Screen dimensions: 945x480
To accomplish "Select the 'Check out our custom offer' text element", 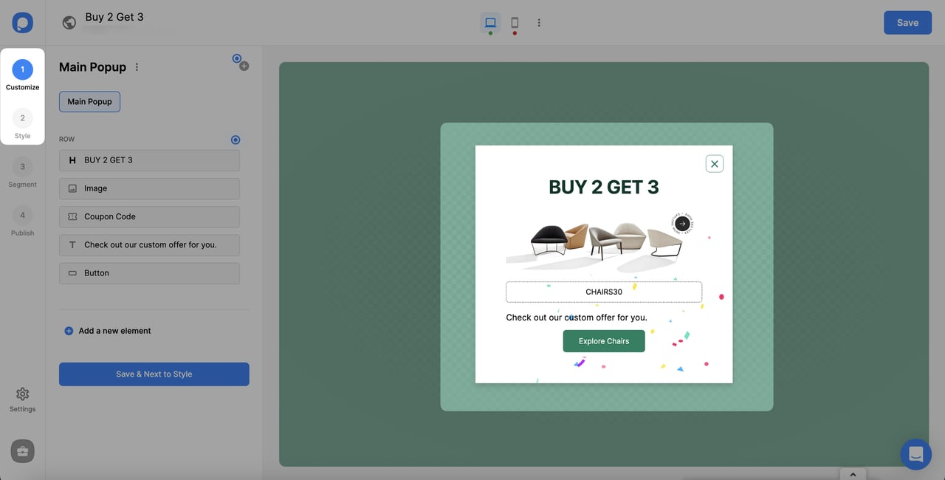I will (x=149, y=244).
